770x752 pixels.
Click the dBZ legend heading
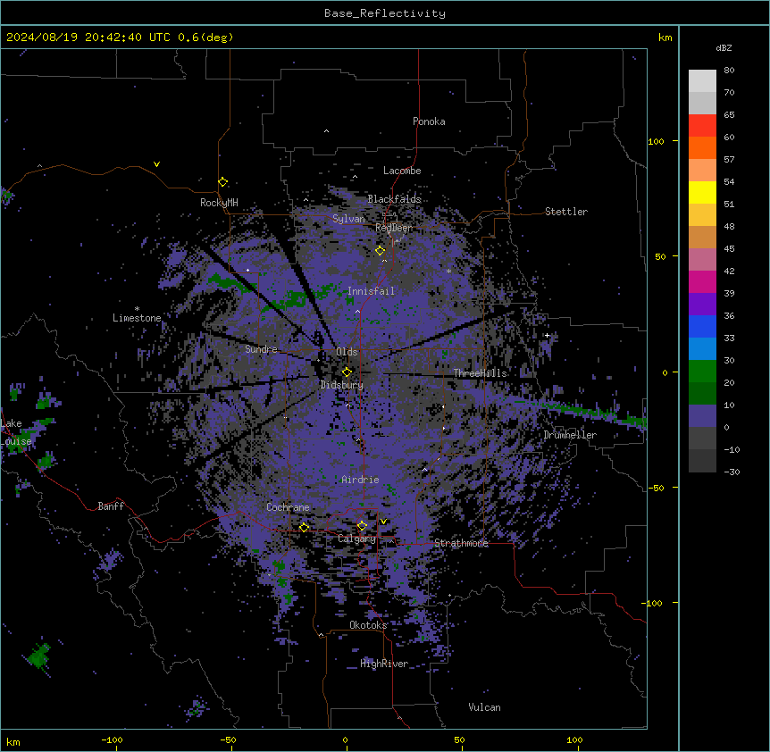coord(724,47)
